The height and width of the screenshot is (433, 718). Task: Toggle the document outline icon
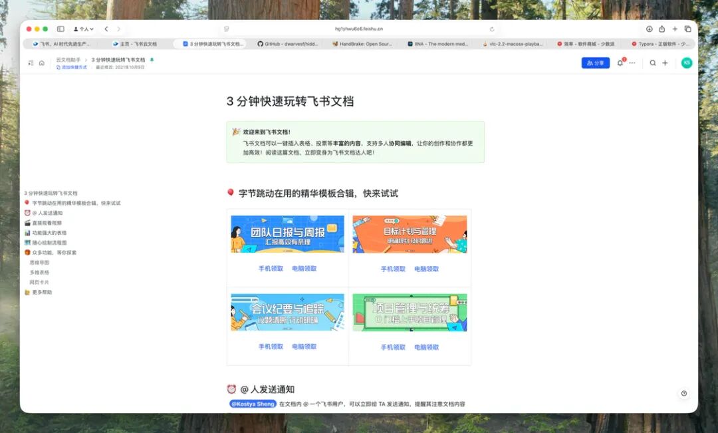[x=31, y=63]
